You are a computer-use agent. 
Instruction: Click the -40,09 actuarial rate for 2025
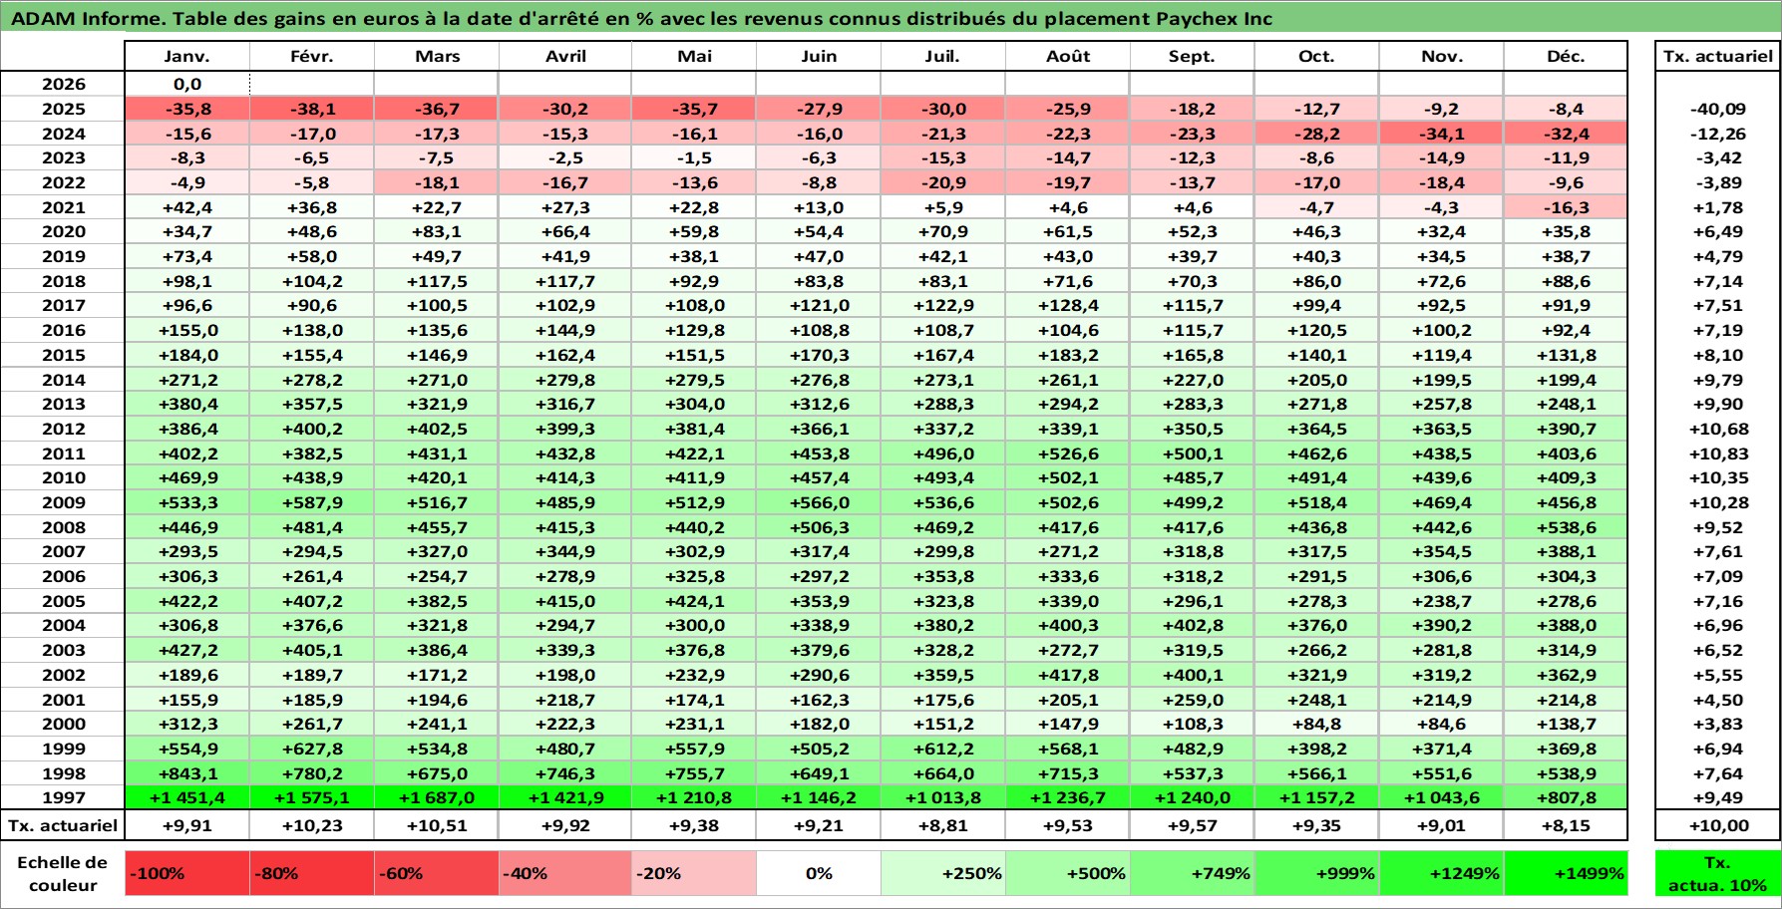pyautogui.click(x=1718, y=110)
